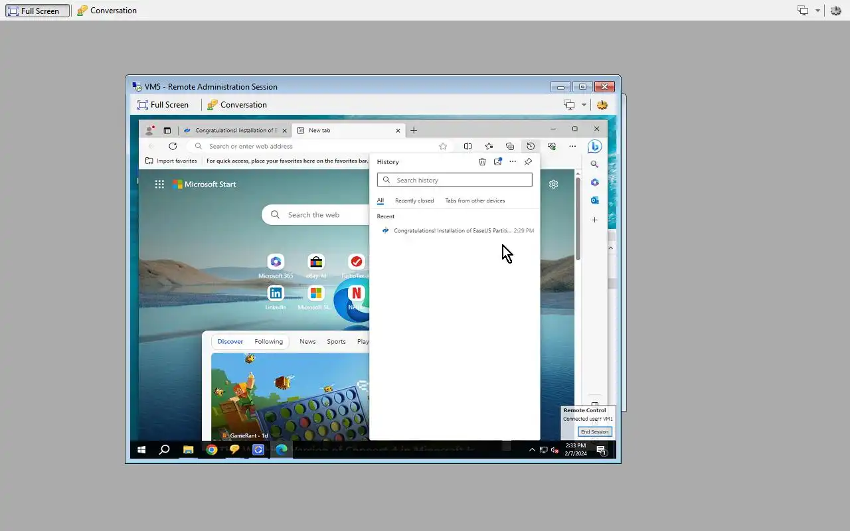This screenshot has width=850, height=531.
Task: Open Browser essentials heart icon
Action: 552,146
